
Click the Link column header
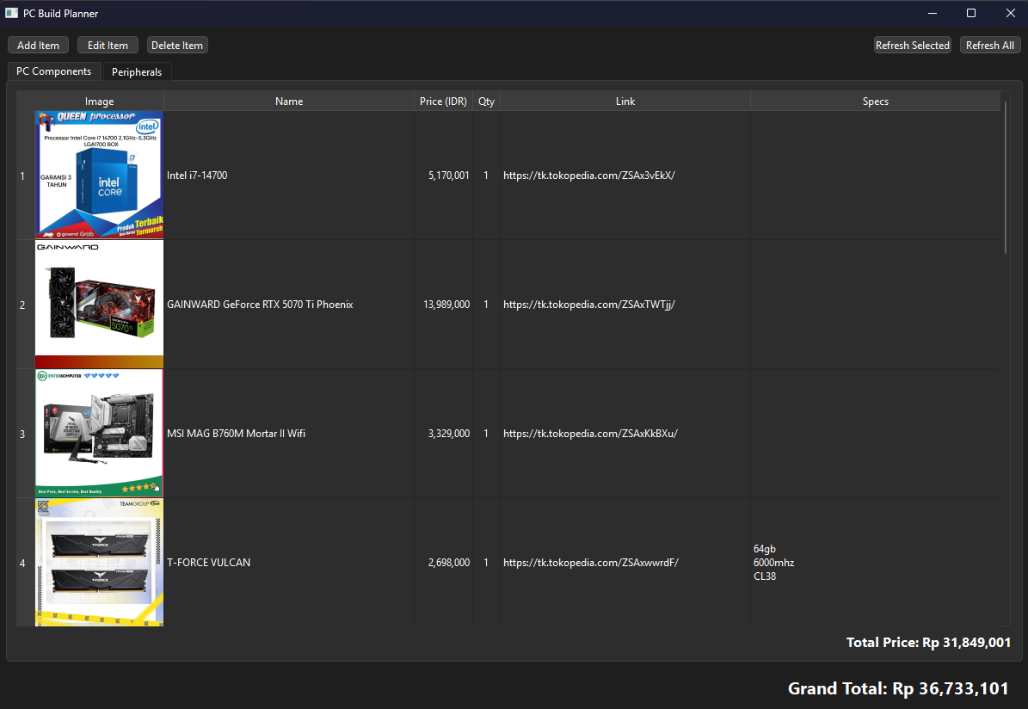tap(625, 101)
